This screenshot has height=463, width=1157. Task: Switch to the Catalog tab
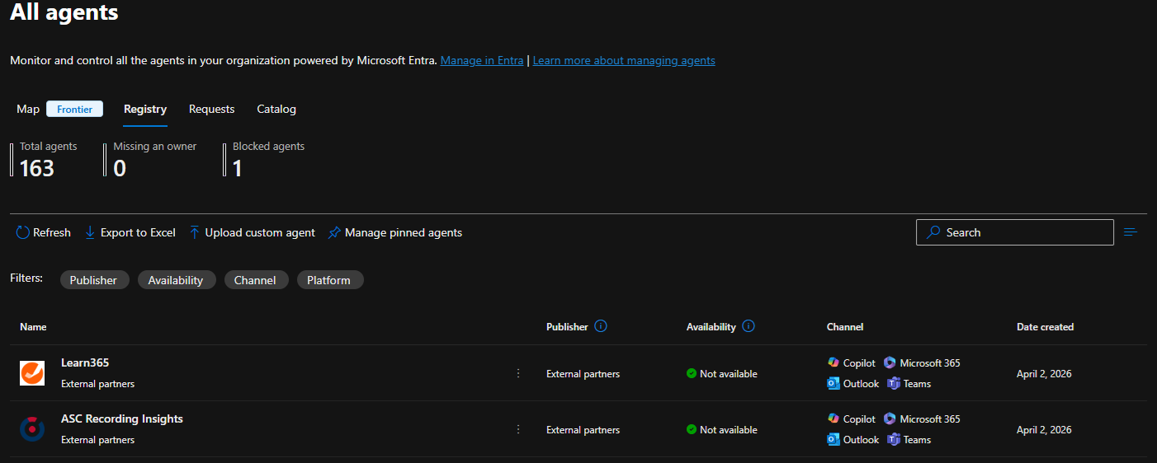click(x=276, y=109)
